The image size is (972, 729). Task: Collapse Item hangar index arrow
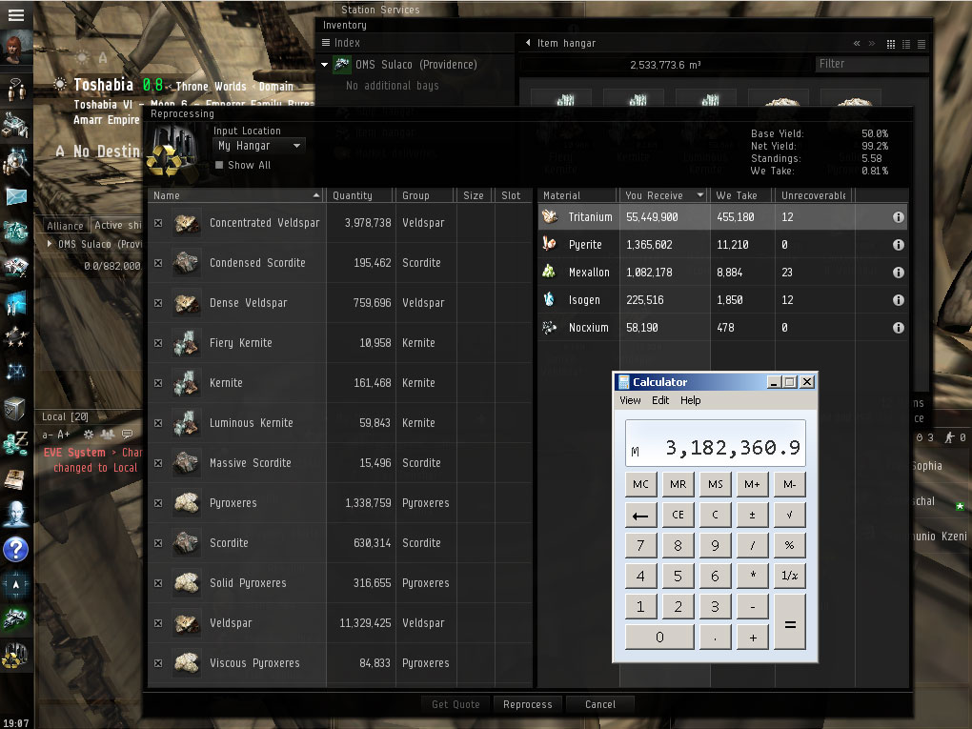click(528, 43)
